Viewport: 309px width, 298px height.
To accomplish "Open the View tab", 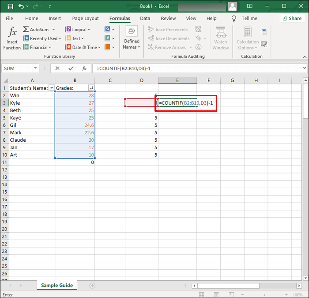I will [x=191, y=19].
